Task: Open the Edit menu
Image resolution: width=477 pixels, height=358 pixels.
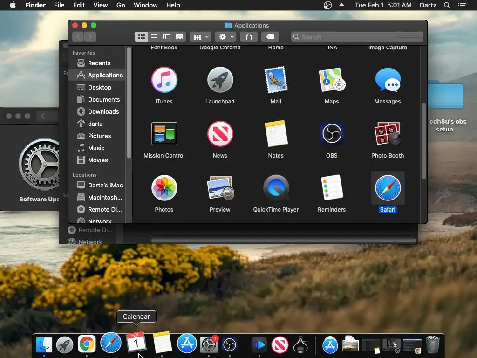Action: click(79, 5)
